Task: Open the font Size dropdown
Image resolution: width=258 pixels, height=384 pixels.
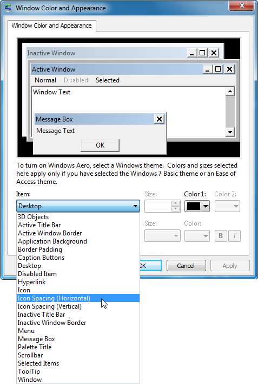Action: [162, 236]
